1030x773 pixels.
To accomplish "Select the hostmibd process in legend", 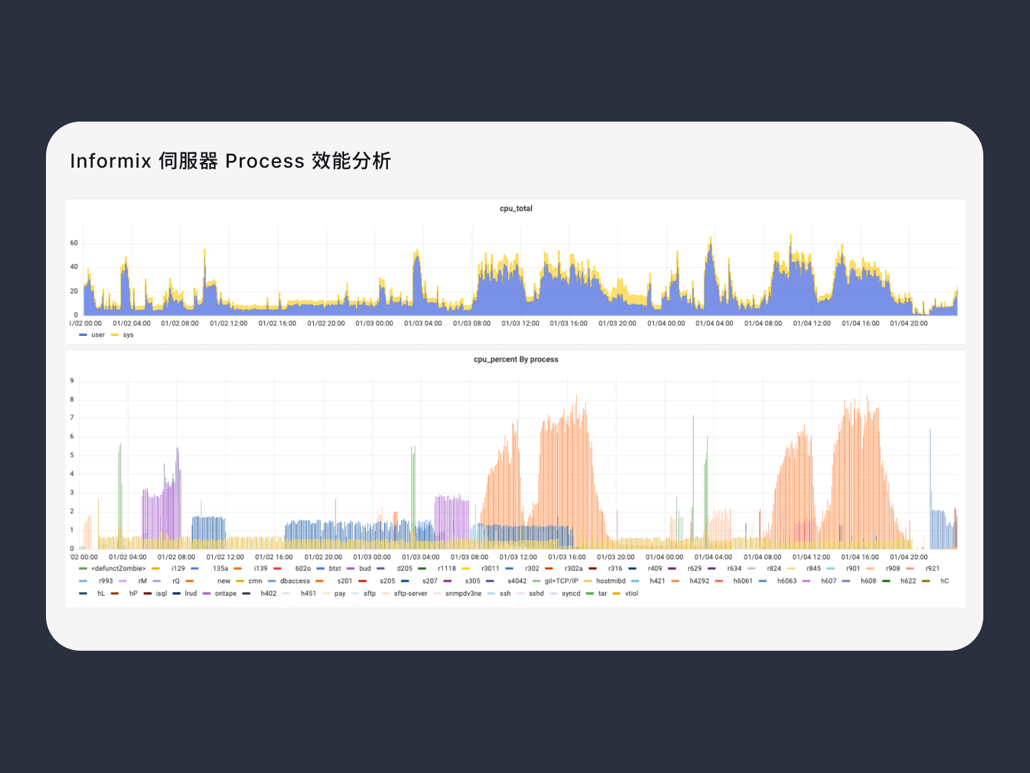I will pyautogui.click(x=610, y=581).
